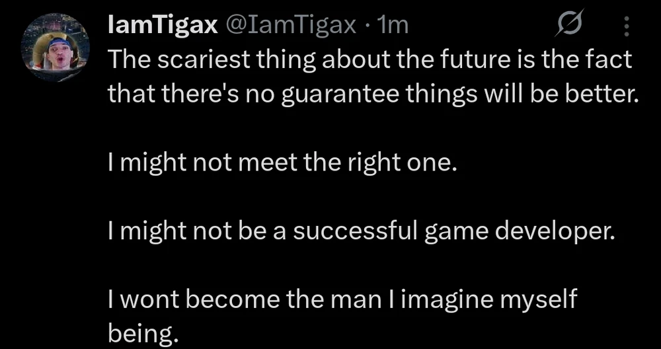Click the bold IamTigax display name
Image resolution: width=661 pixels, height=349 pixels.
point(163,25)
